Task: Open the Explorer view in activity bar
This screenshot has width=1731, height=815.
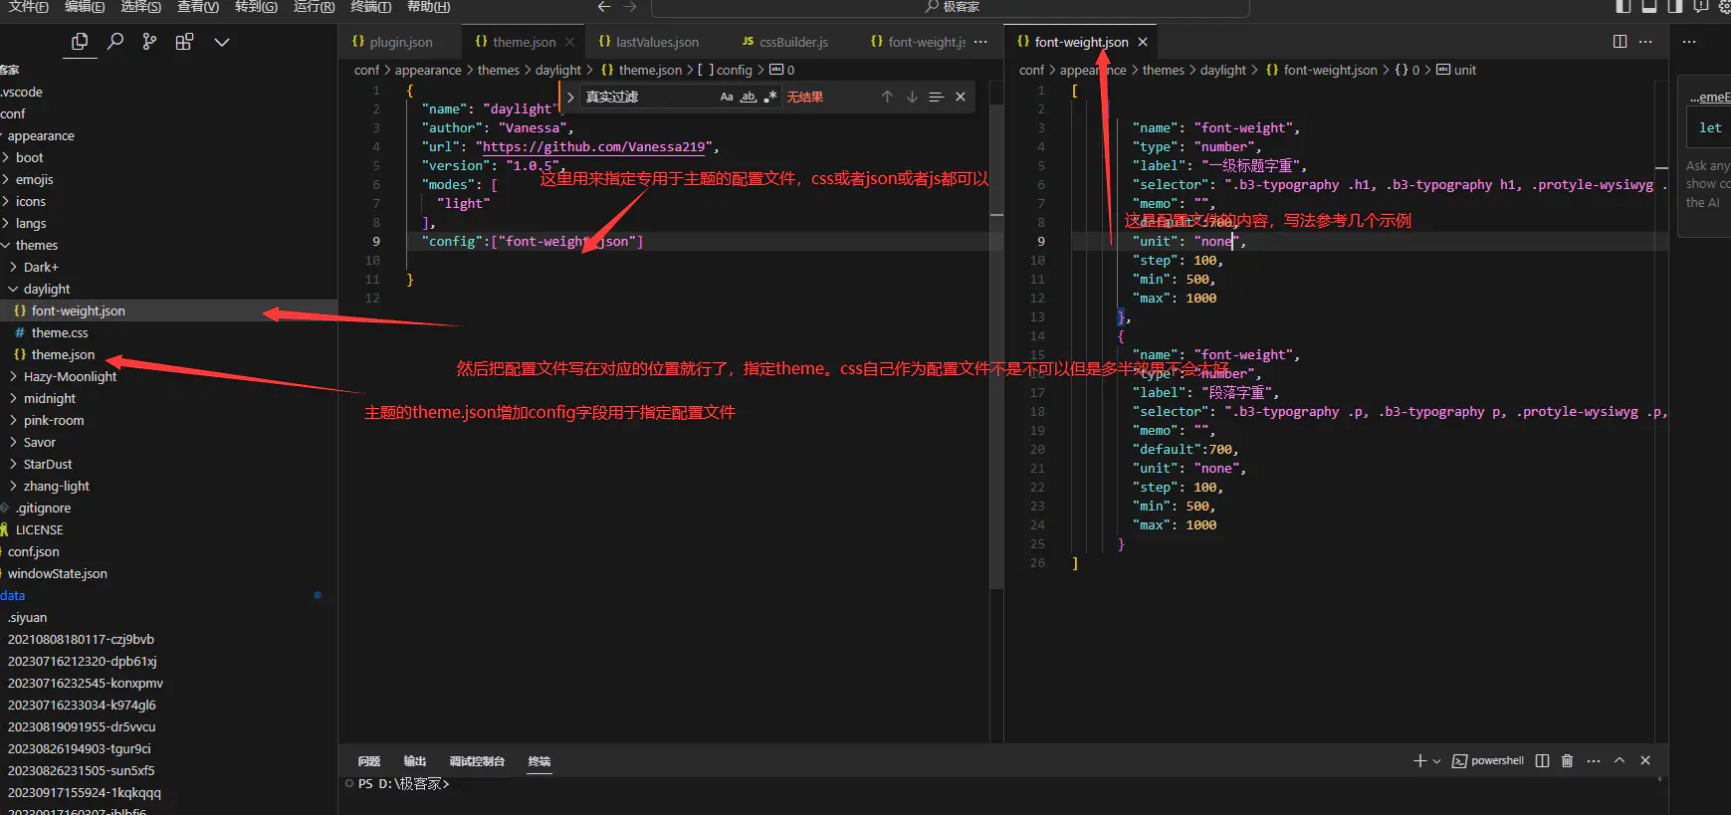Action: (x=80, y=42)
